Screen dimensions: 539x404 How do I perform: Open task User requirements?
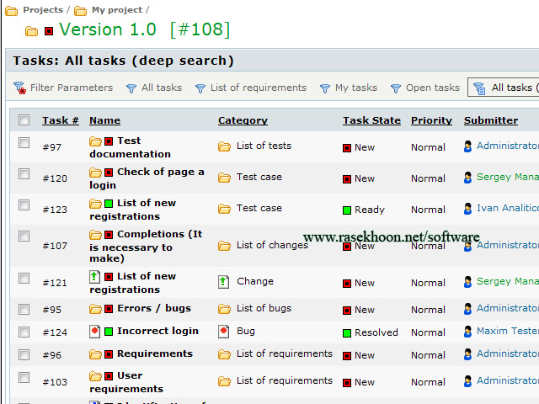coord(126,382)
